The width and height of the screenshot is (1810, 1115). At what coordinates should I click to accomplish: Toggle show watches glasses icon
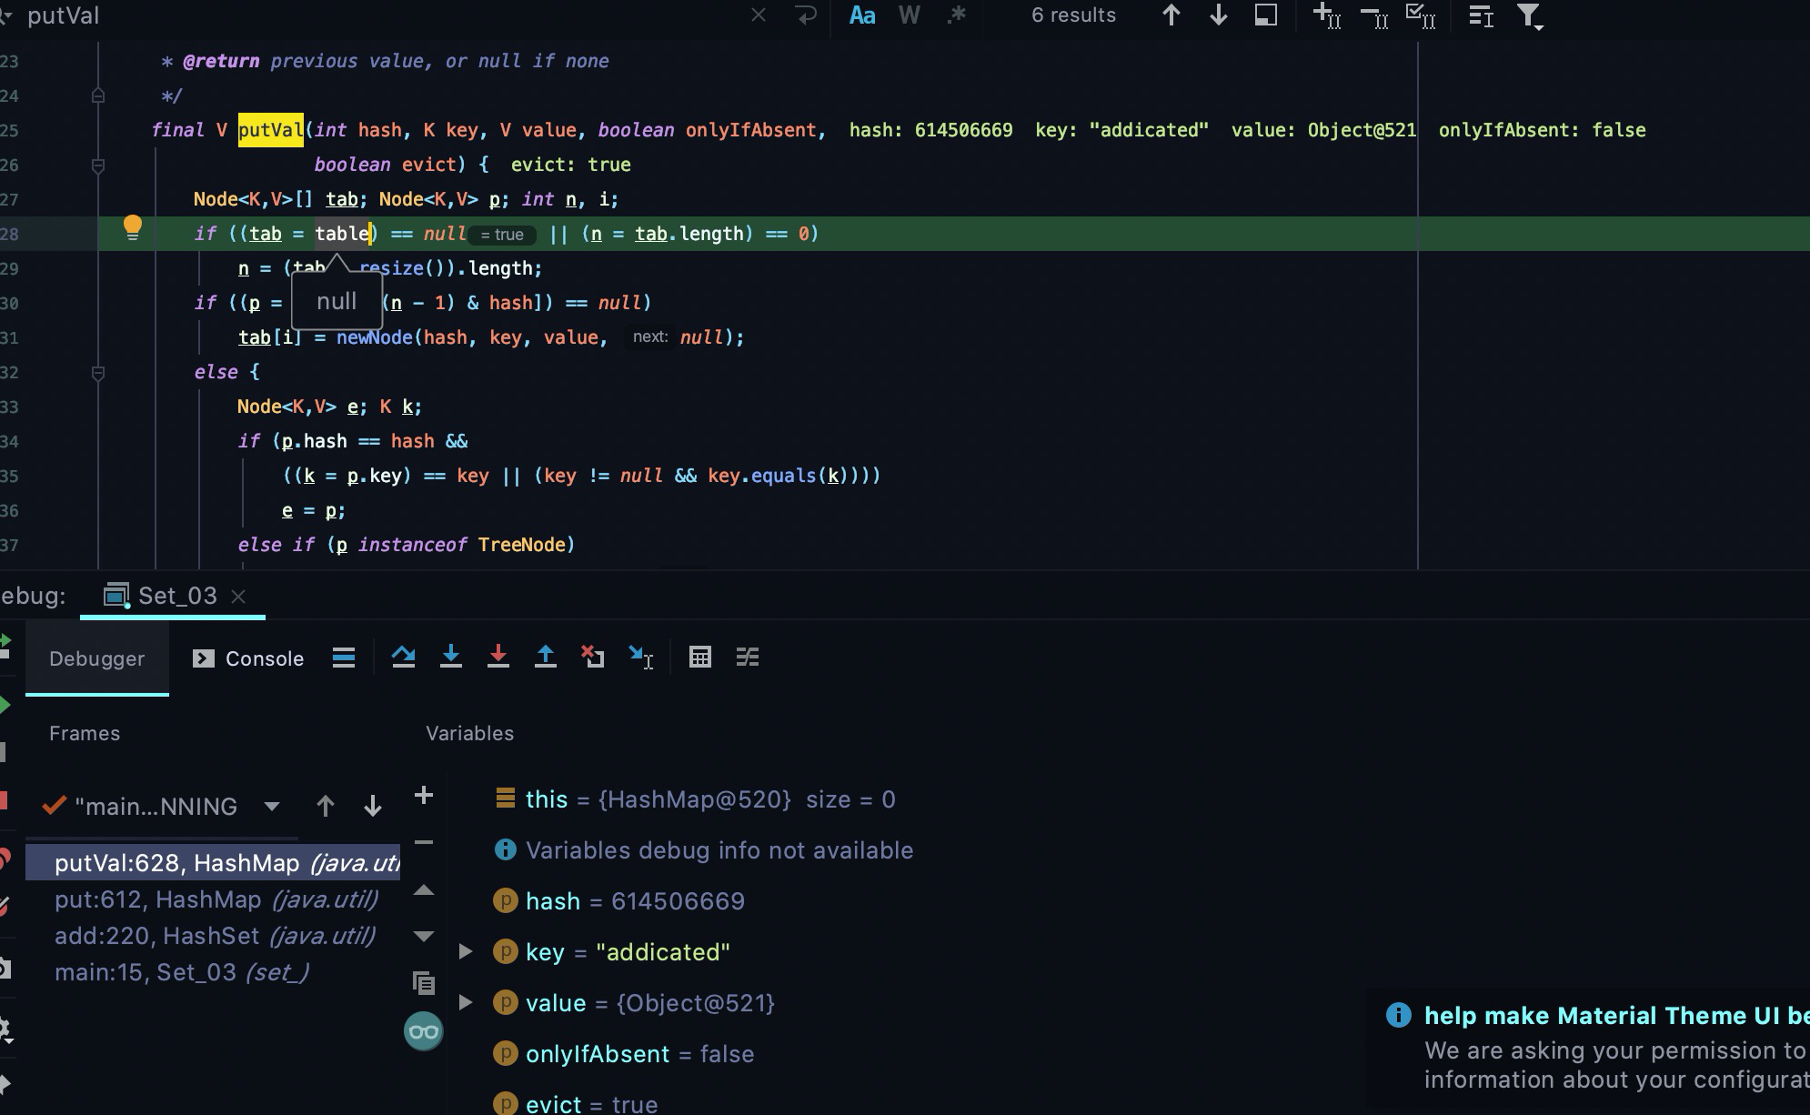tap(424, 1031)
